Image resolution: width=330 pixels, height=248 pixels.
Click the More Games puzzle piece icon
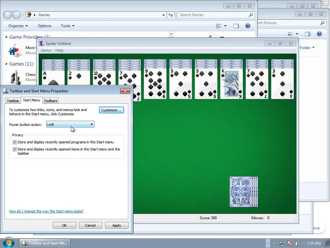pos(15,50)
